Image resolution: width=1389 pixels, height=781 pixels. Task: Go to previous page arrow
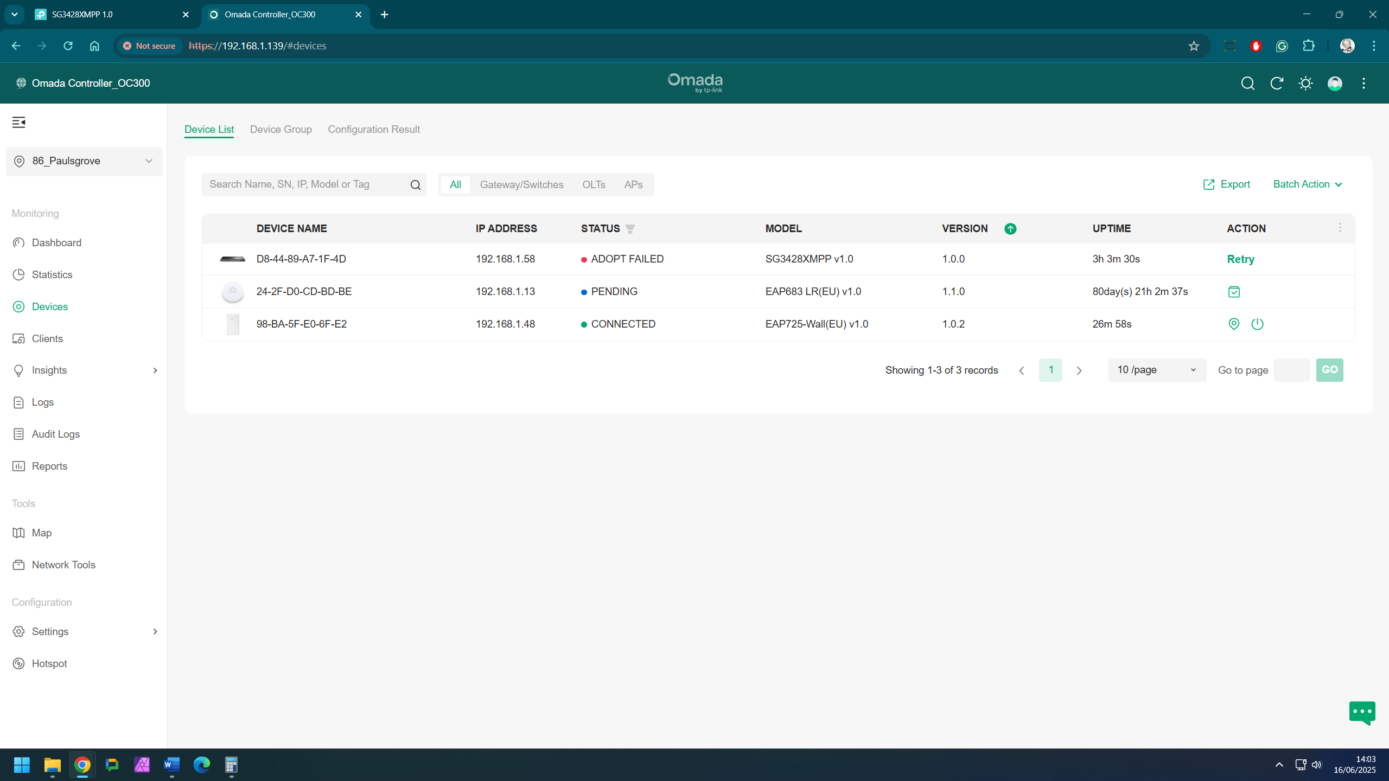click(1022, 370)
